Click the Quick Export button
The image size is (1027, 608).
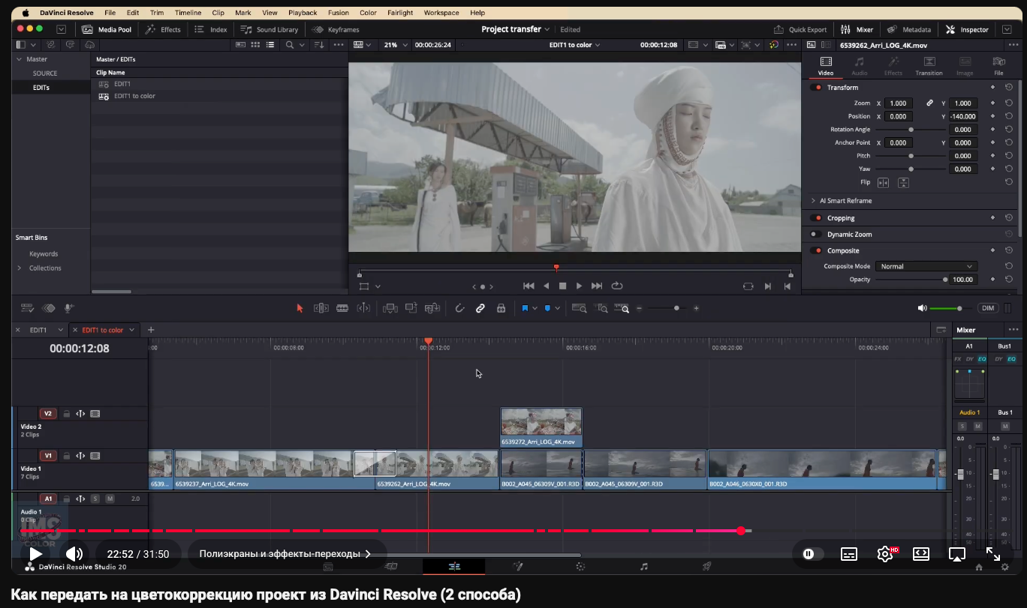(800, 29)
